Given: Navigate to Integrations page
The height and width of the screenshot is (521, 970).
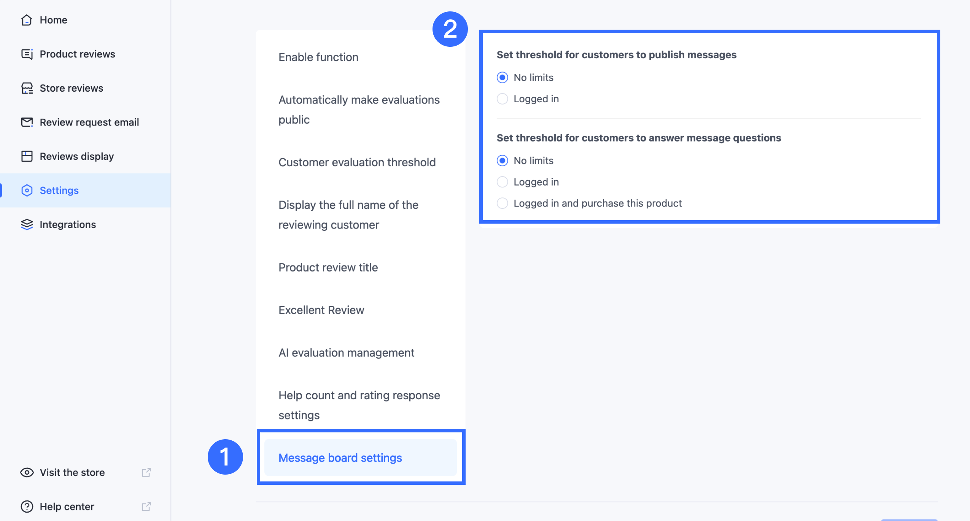Looking at the screenshot, I should [68, 224].
